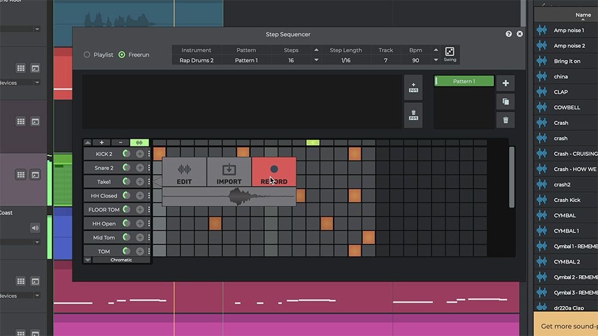Click the 1/16 step length value
Viewport: 598px width, 336px height.
346,60
